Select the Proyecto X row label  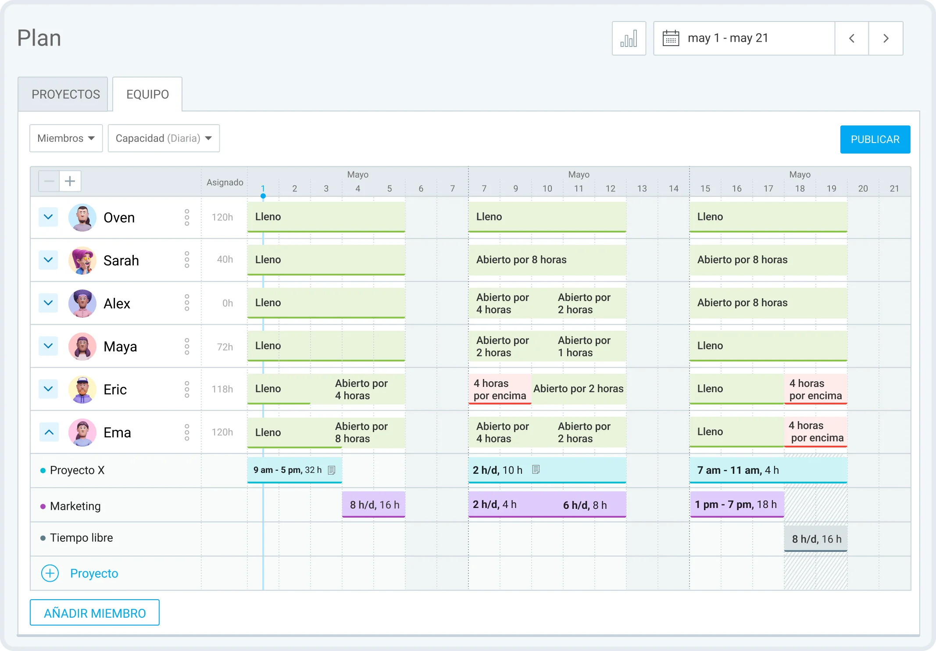coord(77,470)
